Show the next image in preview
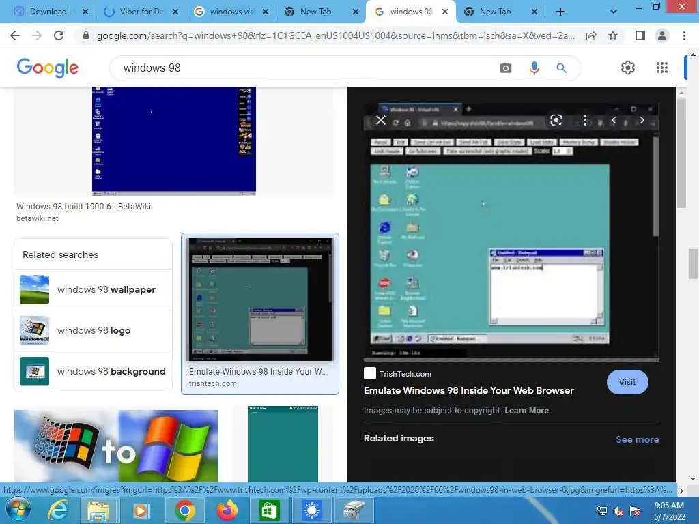Viewport: 699px width, 524px height. [x=642, y=120]
